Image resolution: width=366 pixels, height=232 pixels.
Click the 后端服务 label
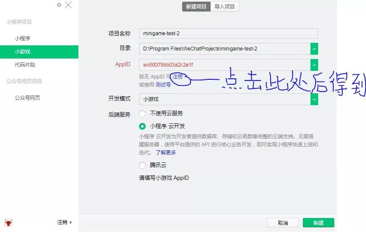[x=119, y=115]
